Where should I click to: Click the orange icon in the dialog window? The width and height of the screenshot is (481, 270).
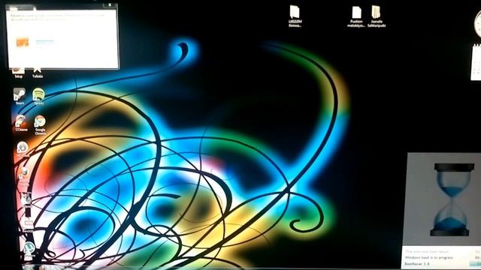[23, 42]
